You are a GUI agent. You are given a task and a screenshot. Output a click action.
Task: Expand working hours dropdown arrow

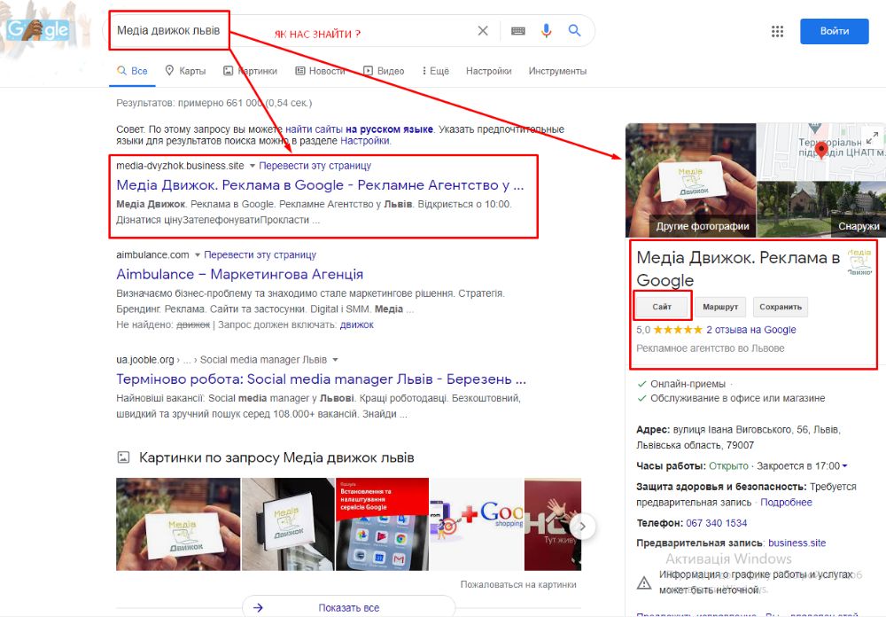[844, 466]
